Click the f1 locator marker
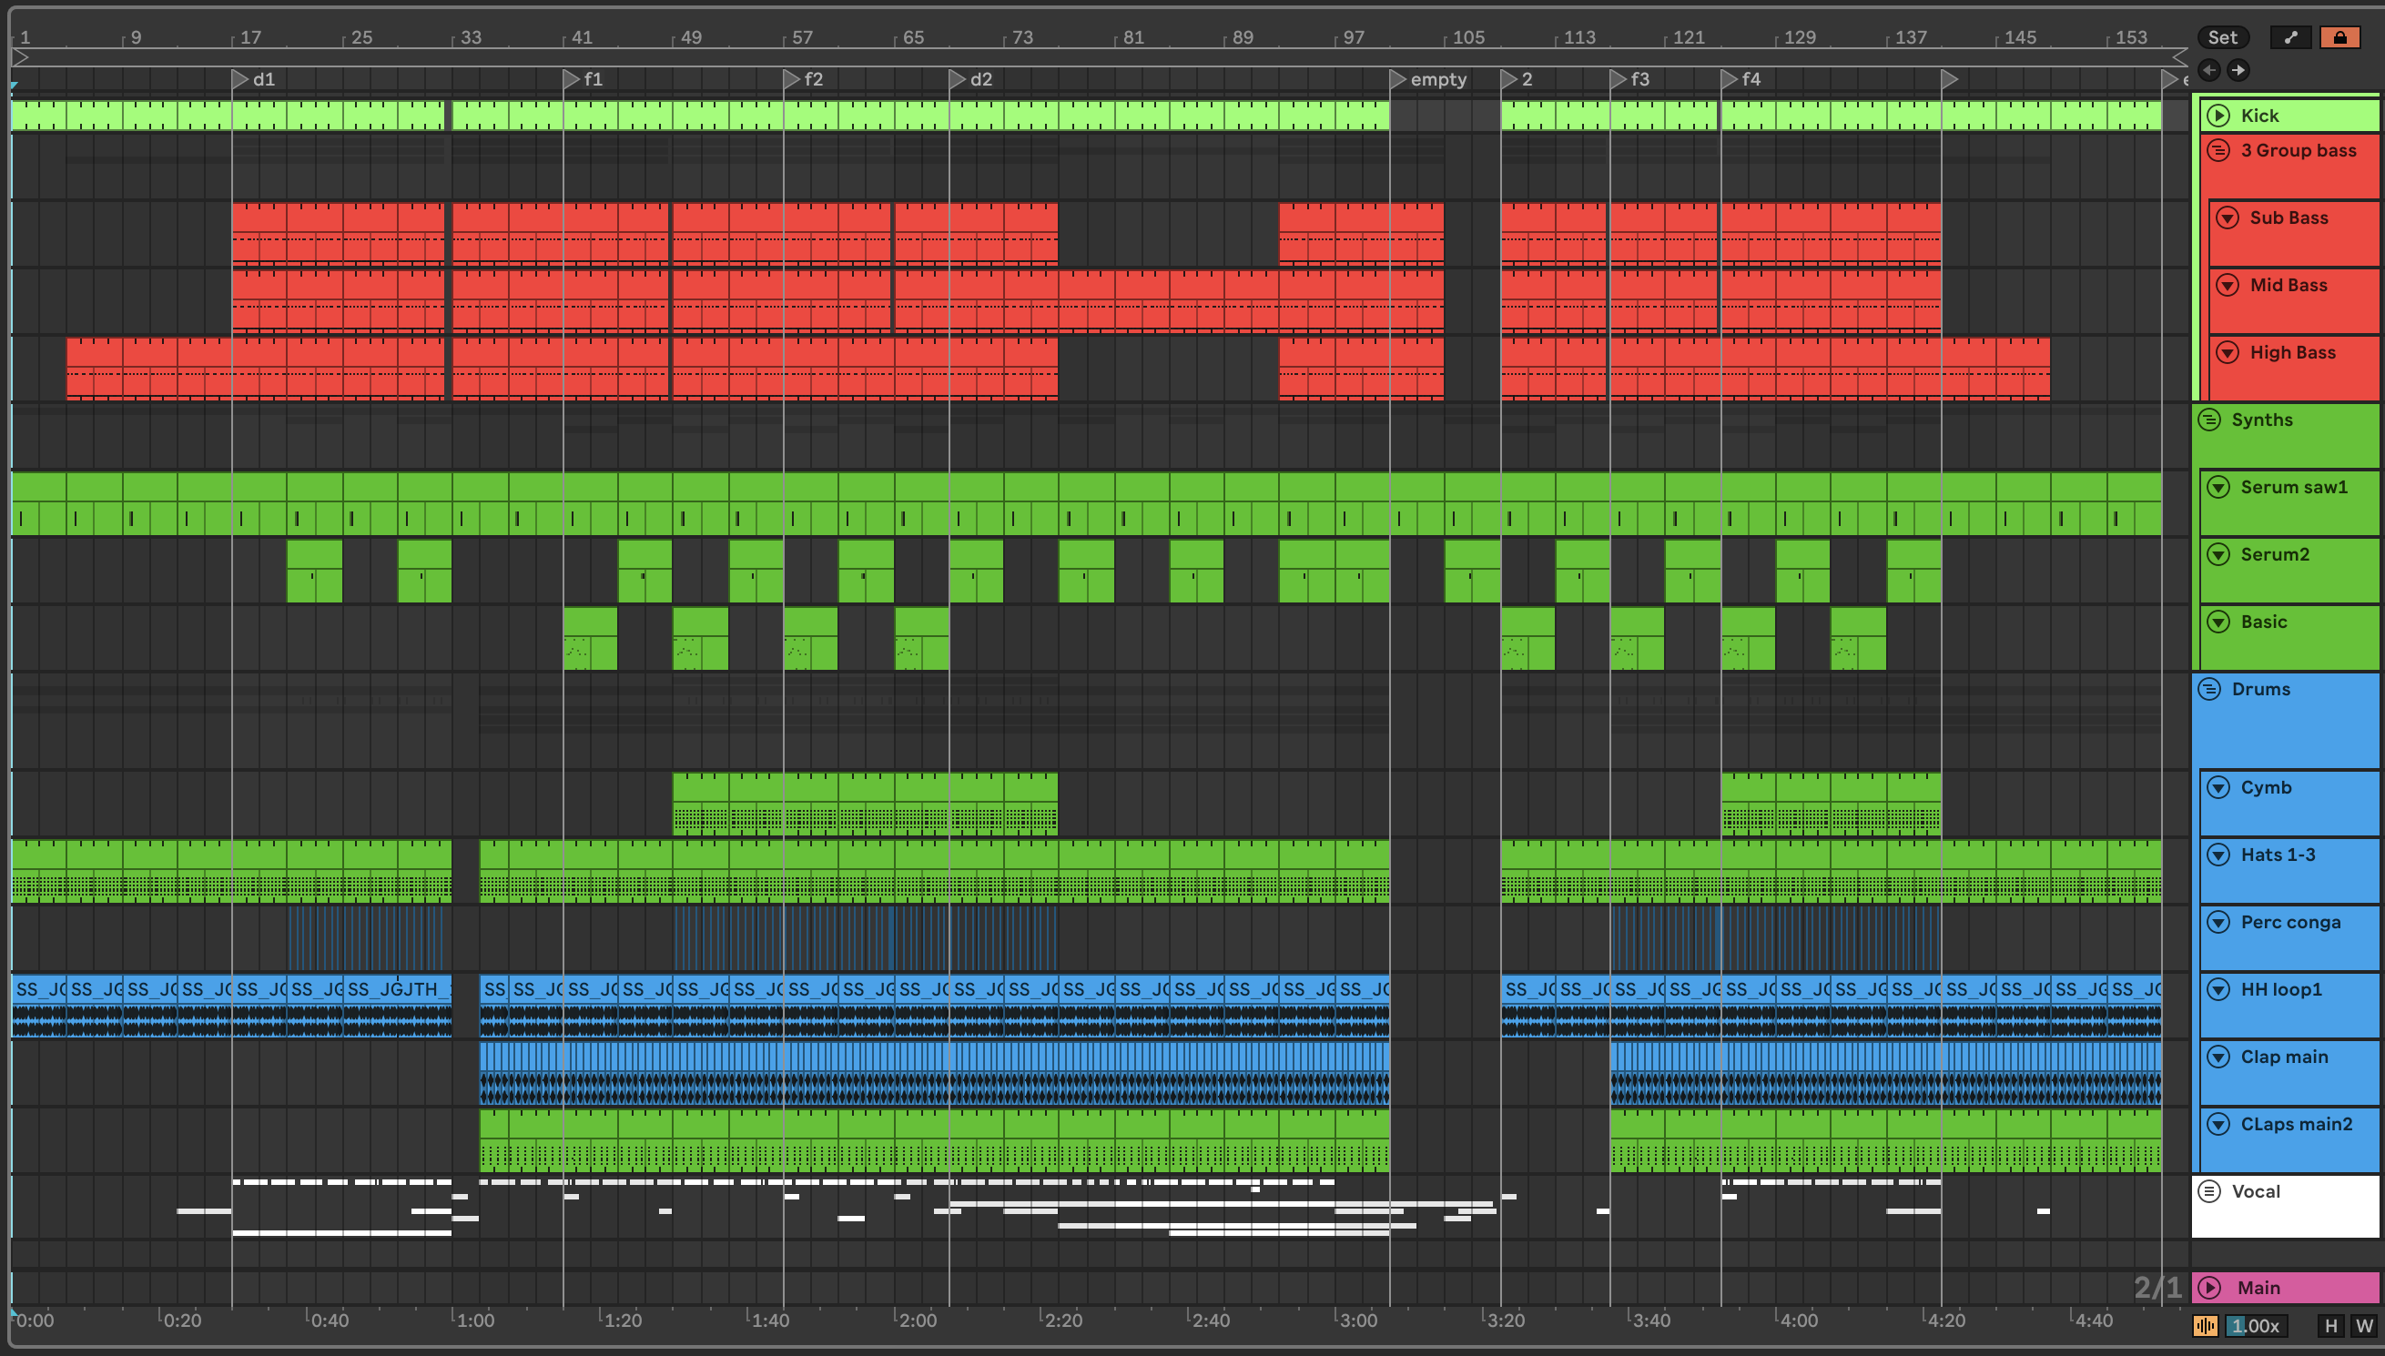Screen dimensions: 2385x1356 [572, 79]
